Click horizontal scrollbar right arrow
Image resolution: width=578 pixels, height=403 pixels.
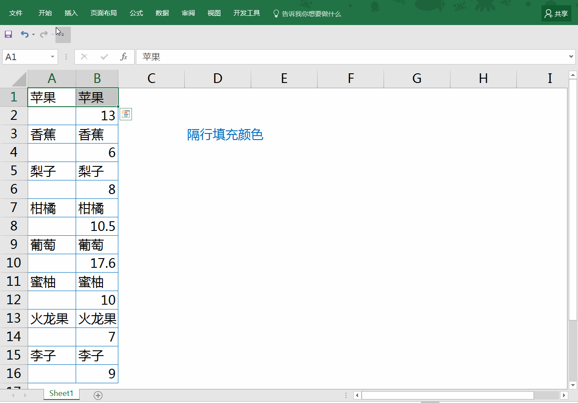[x=563, y=396]
